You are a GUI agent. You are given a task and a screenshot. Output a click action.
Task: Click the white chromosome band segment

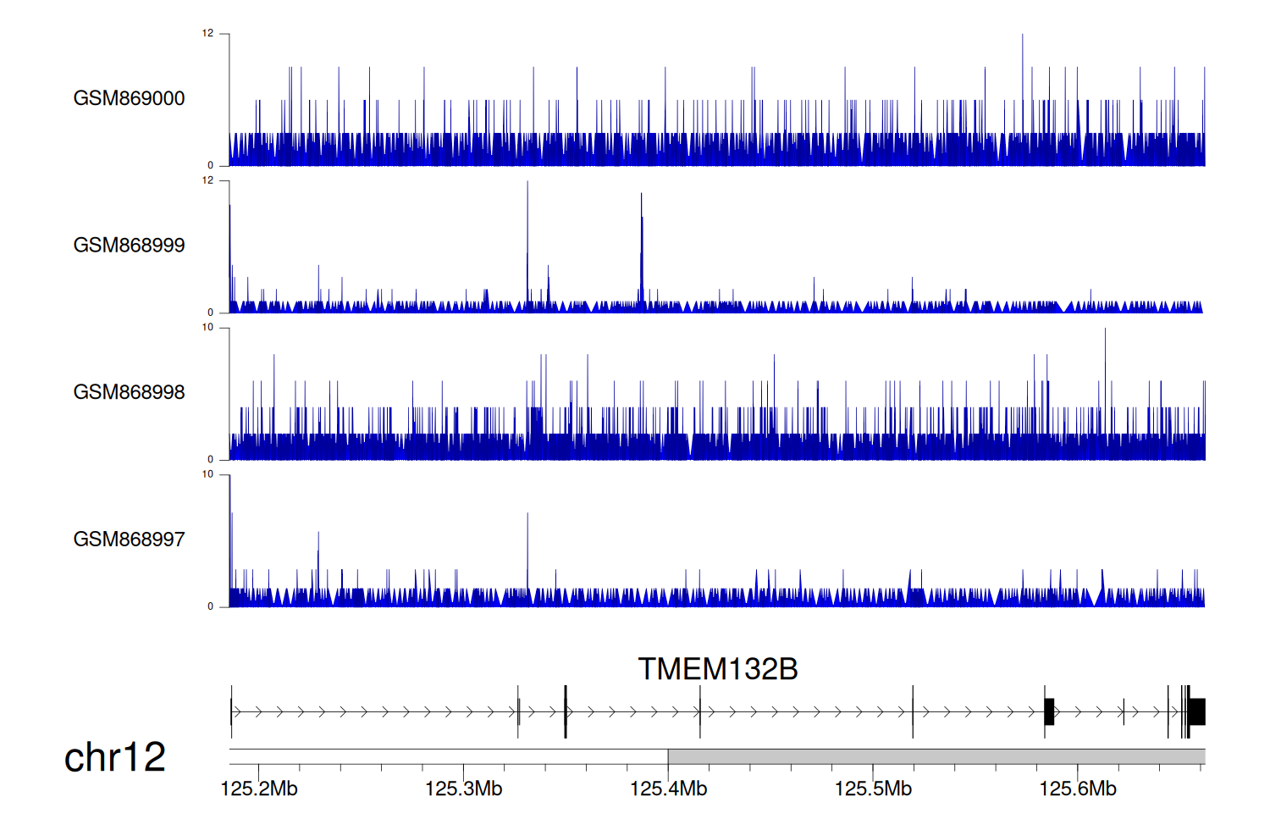coord(449,756)
